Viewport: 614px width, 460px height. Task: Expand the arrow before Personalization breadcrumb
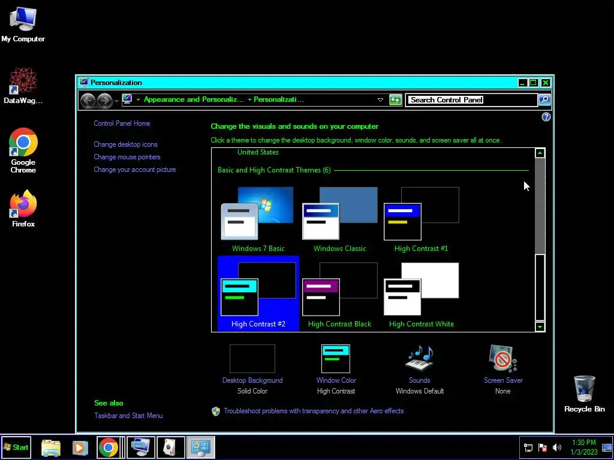249,100
